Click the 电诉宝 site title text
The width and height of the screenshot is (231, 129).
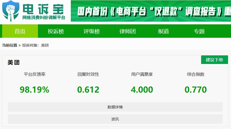43,9
